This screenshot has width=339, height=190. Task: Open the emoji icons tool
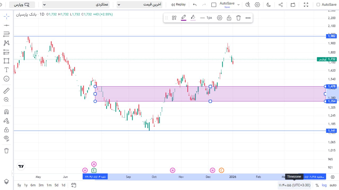pos(7,79)
